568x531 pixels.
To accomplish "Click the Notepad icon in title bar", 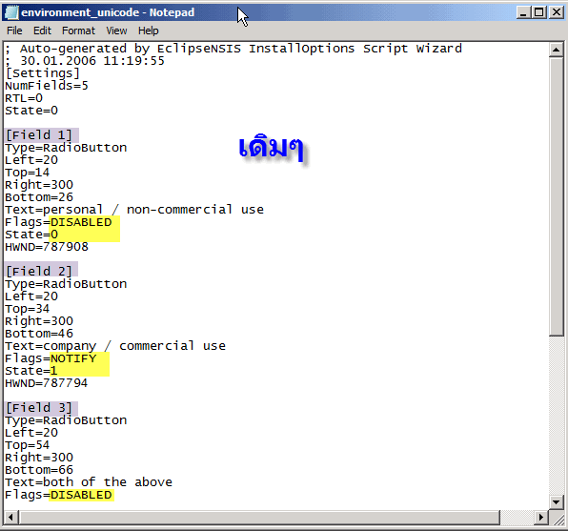I will coord(11,12).
